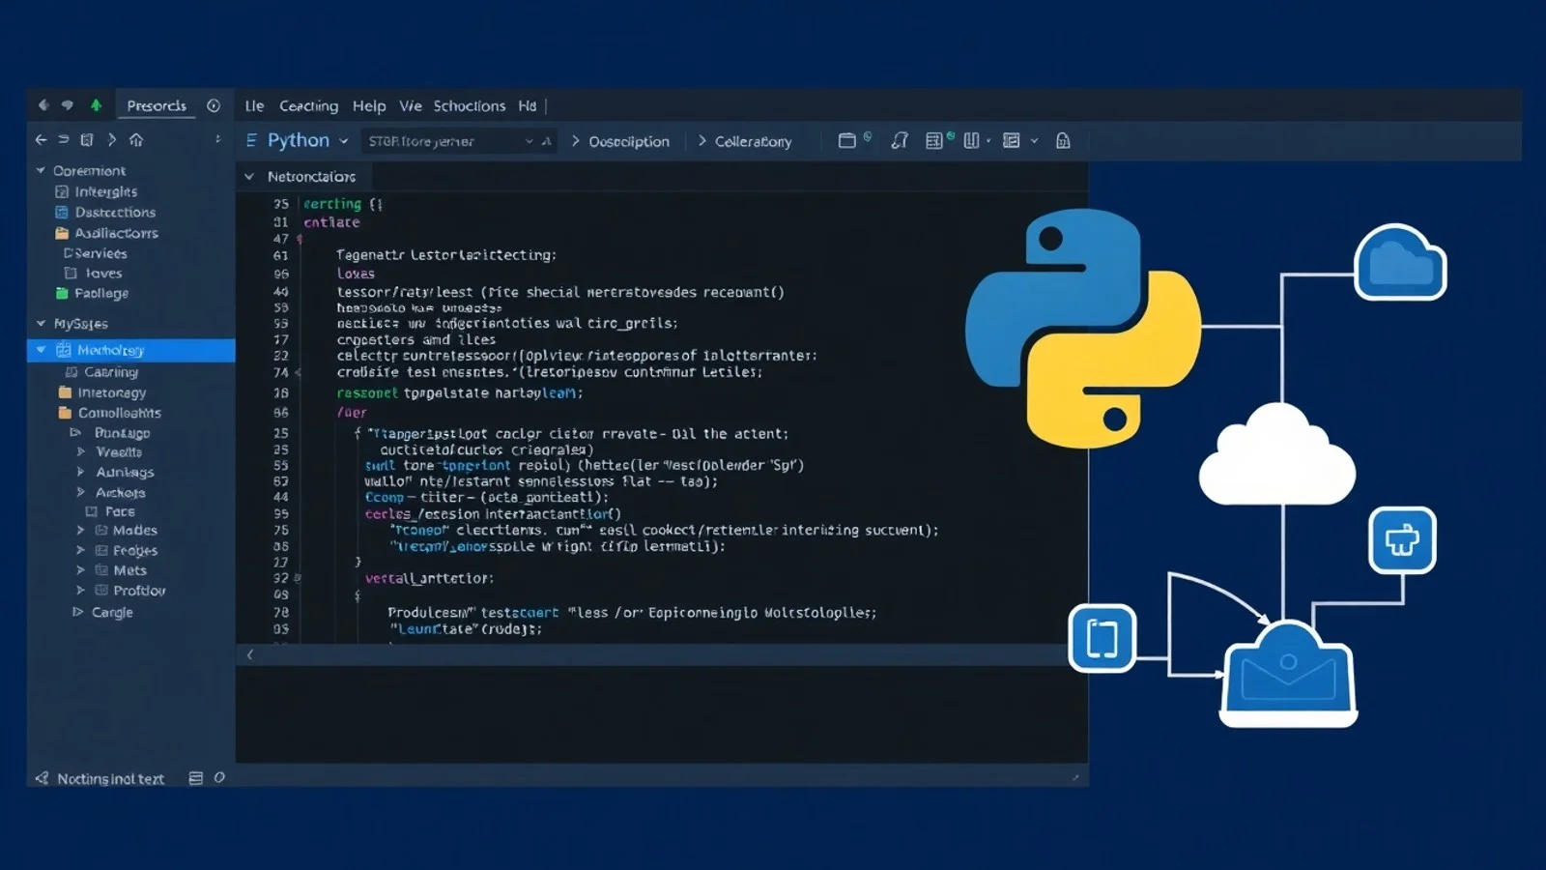Open the Hd menu
Viewport: 1546px width, 870px height.
click(527, 105)
